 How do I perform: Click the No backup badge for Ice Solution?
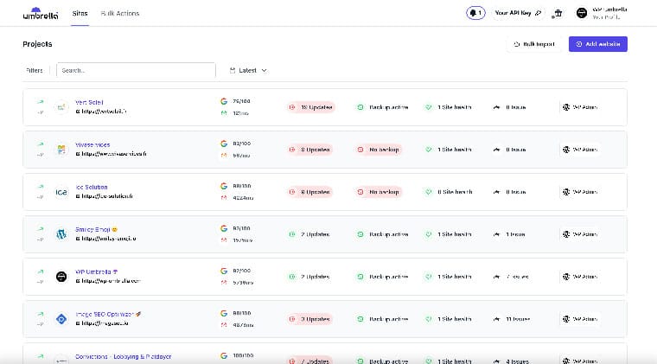(x=379, y=192)
